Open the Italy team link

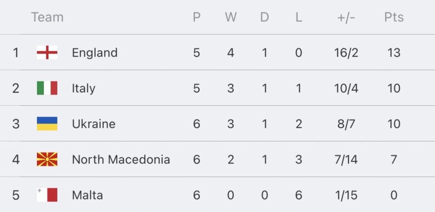pos(84,88)
